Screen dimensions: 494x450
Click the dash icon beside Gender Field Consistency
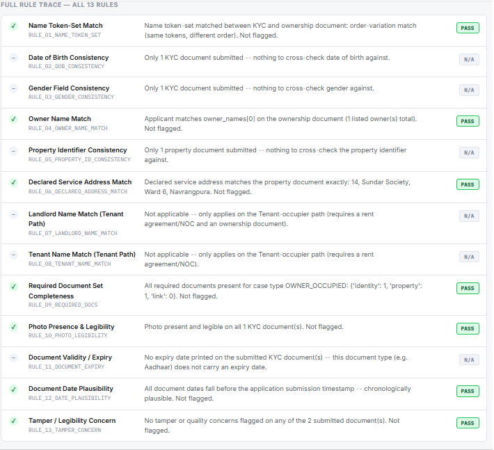tap(13, 88)
